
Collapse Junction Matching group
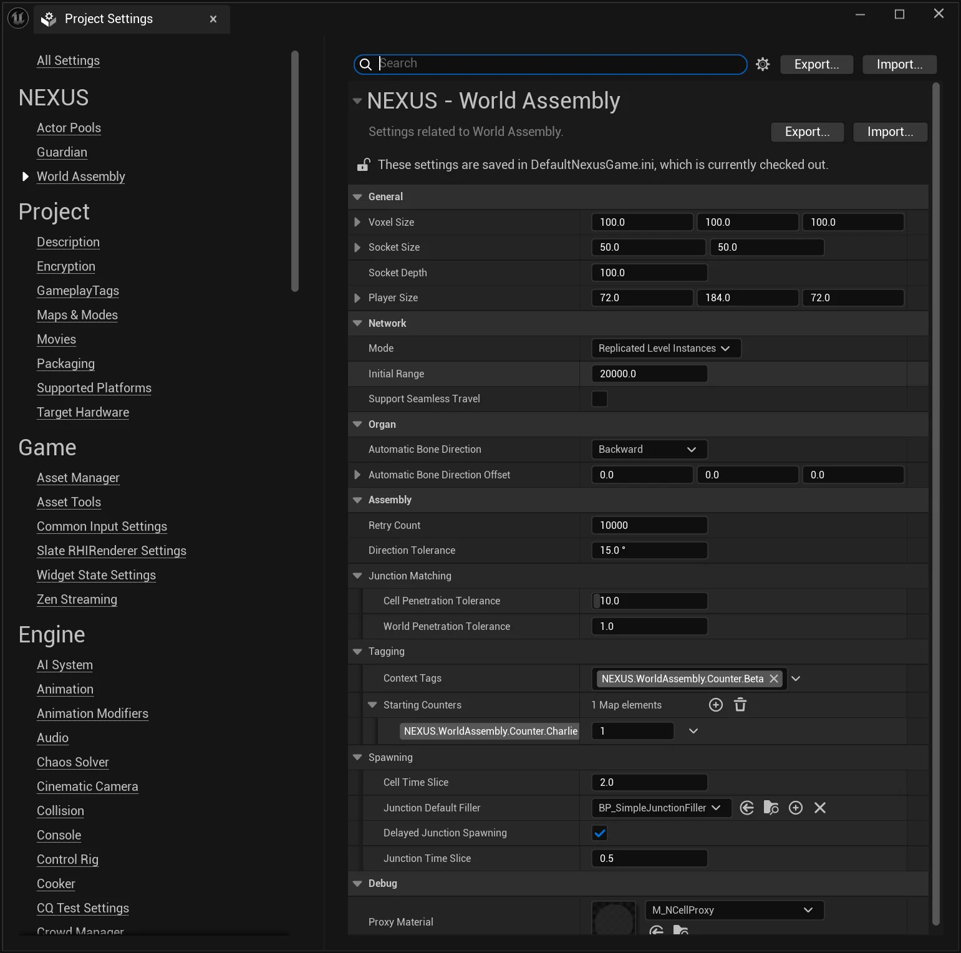tap(357, 576)
